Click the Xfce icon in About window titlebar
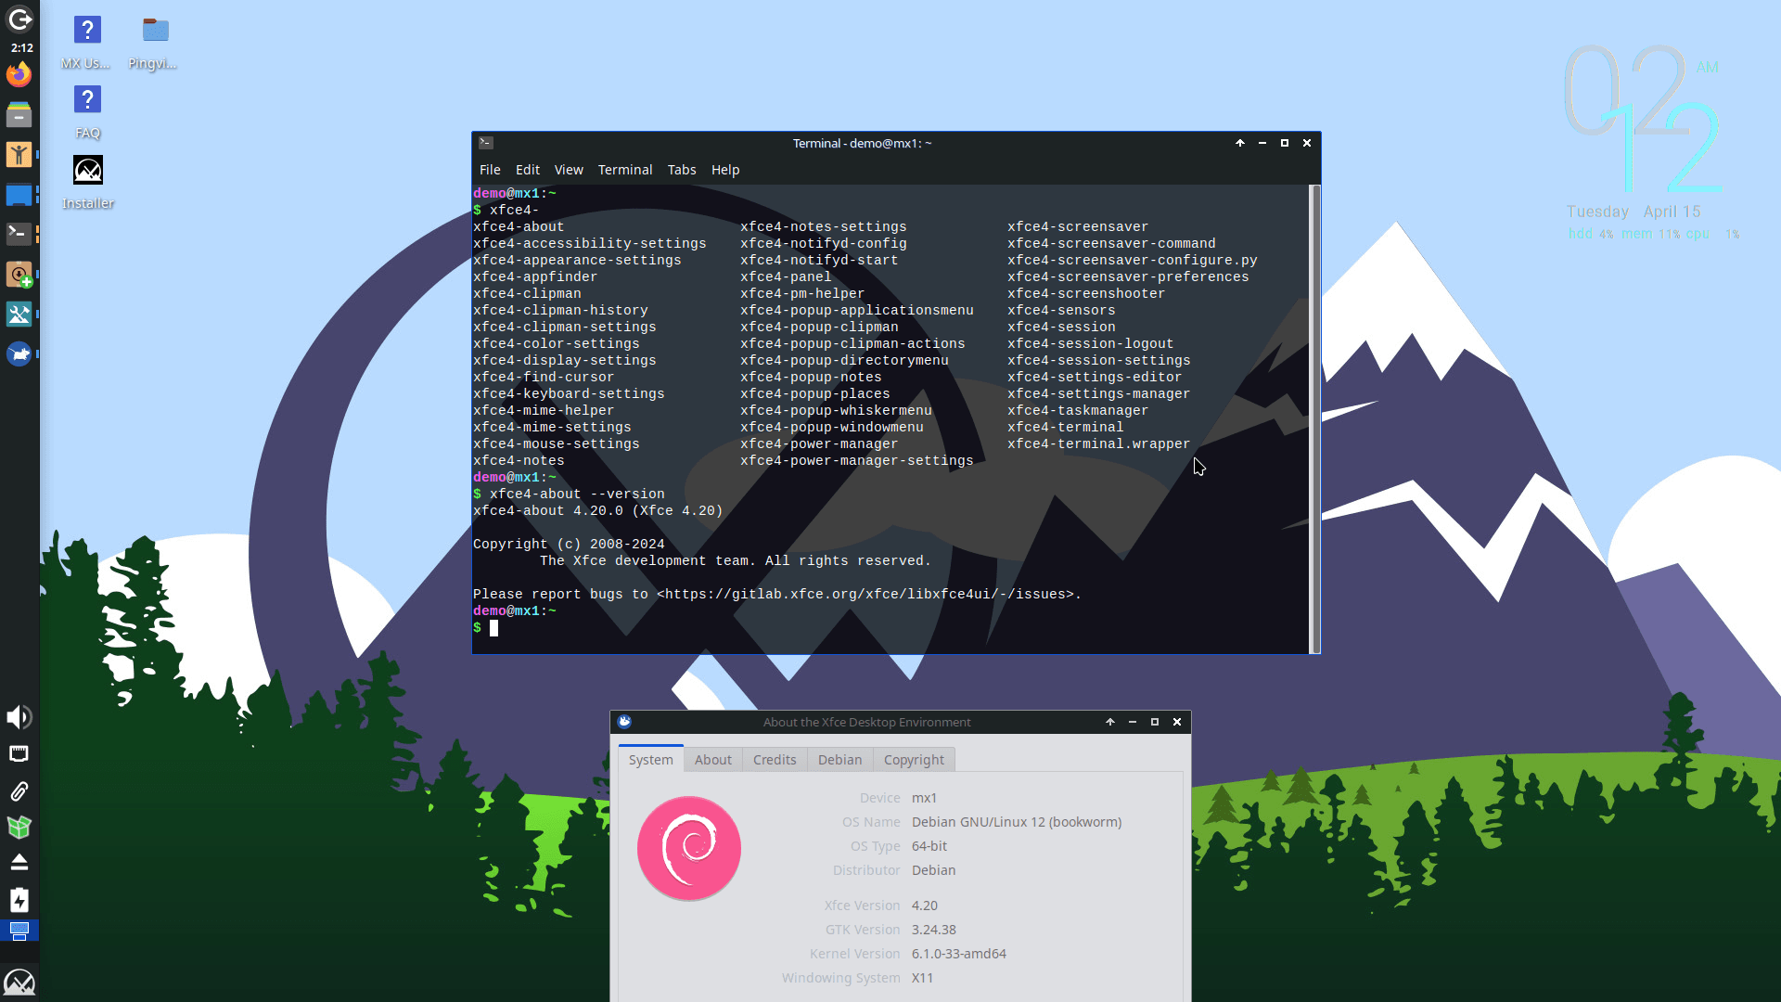The width and height of the screenshot is (1781, 1002). coord(624,722)
